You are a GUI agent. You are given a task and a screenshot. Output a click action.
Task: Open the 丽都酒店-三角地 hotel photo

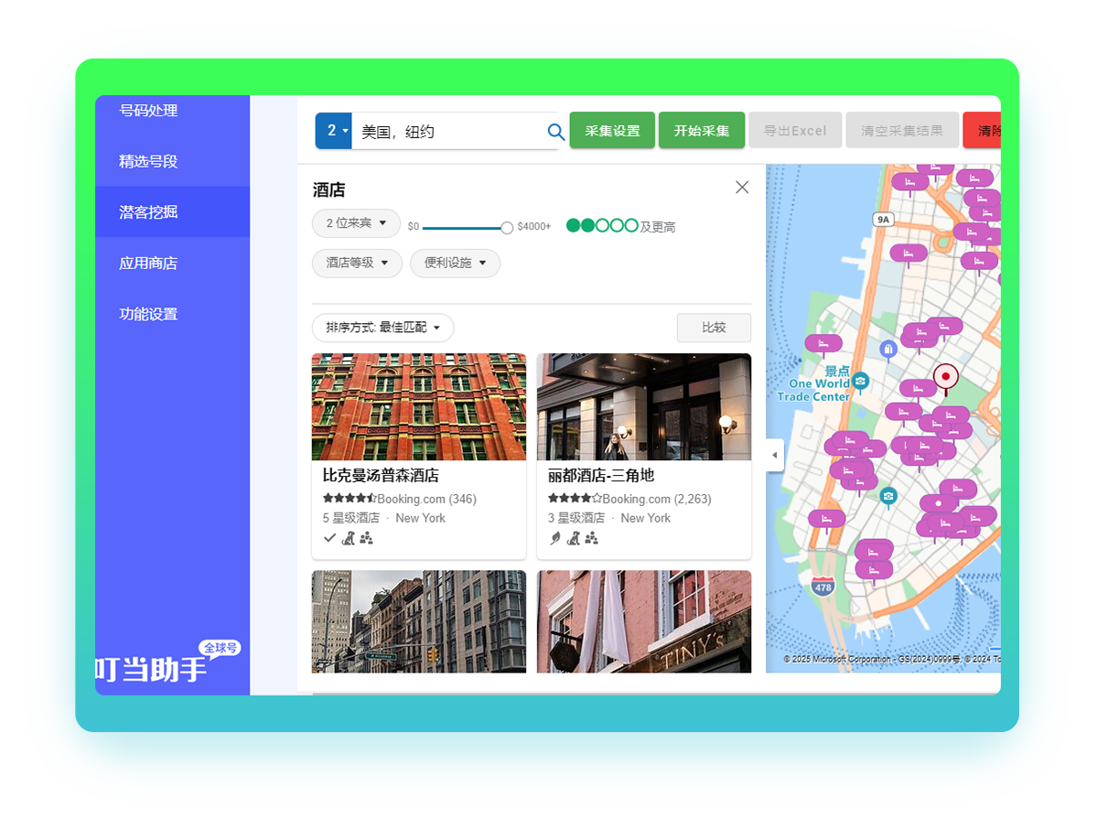click(x=643, y=407)
